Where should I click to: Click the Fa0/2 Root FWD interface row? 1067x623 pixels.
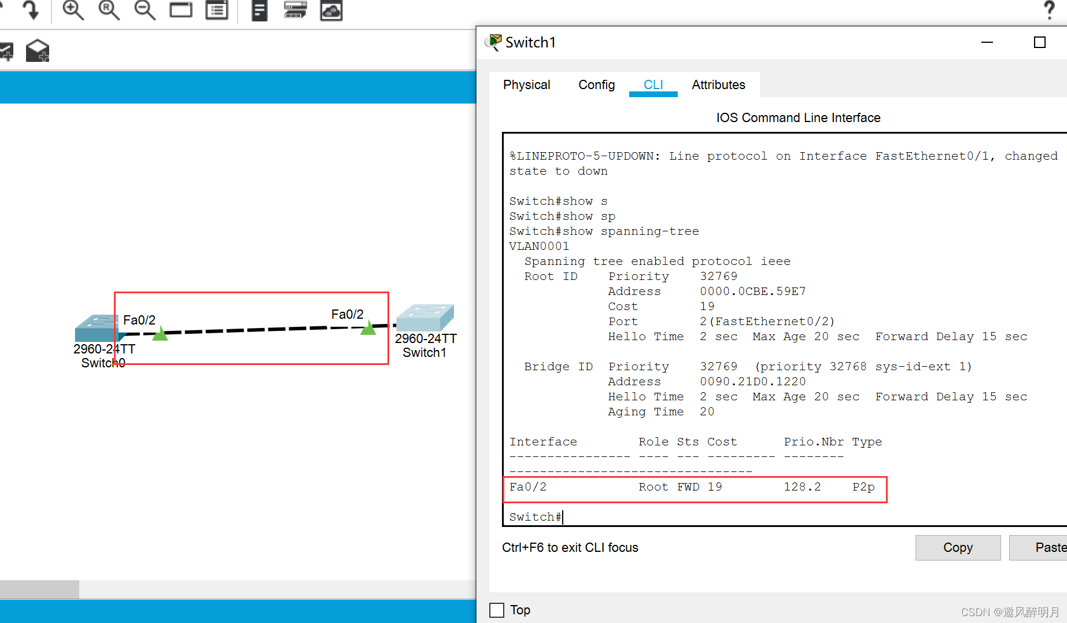[695, 489]
